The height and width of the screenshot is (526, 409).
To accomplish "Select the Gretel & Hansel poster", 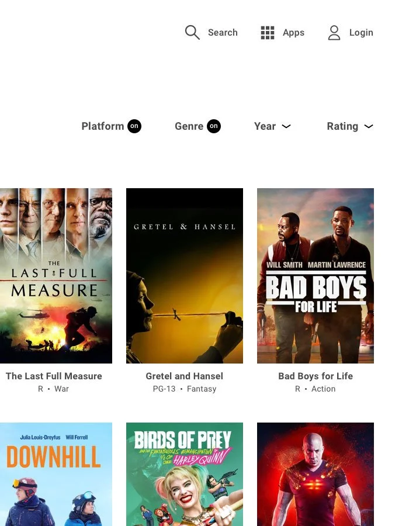I will point(185,276).
